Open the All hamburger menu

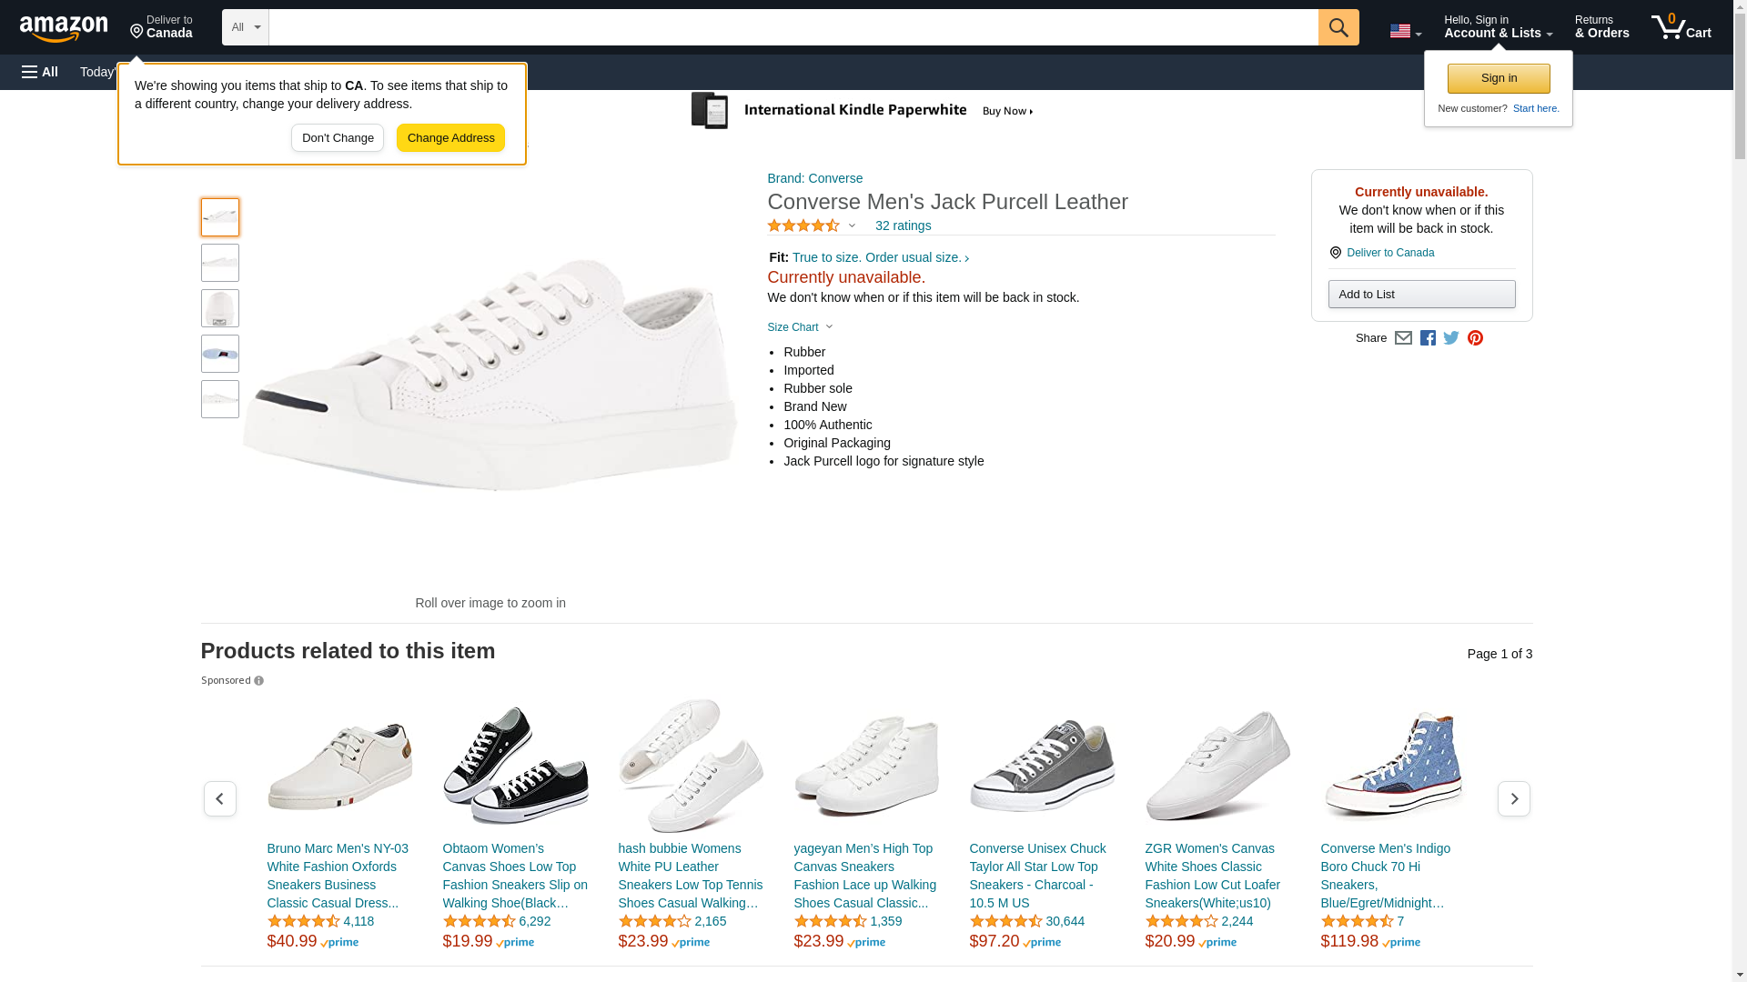tap(40, 72)
